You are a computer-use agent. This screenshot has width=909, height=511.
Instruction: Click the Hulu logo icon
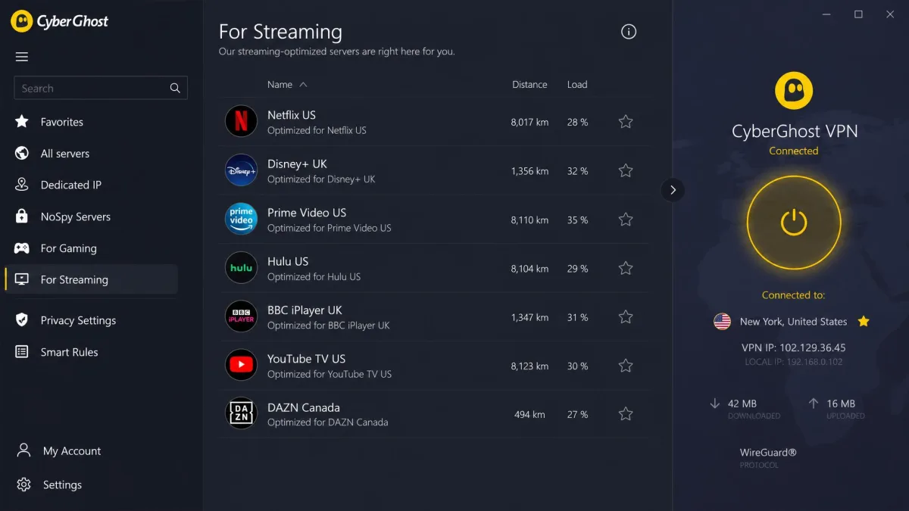(241, 268)
